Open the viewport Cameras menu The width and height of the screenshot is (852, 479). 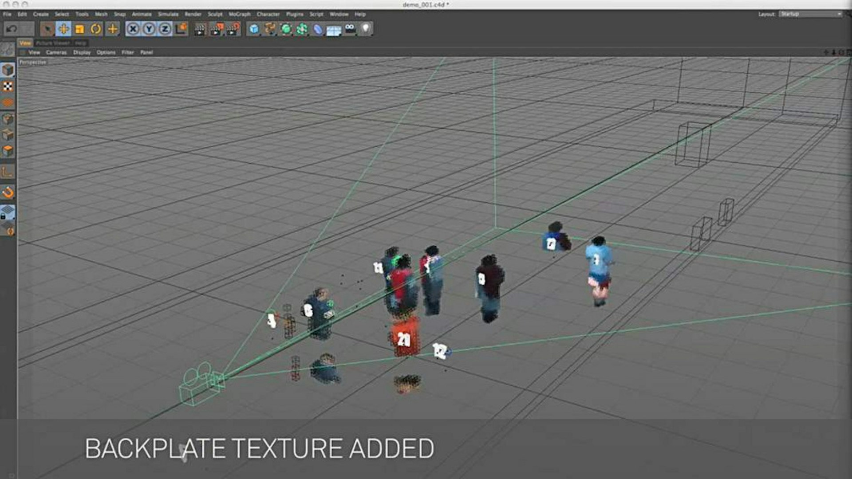tap(56, 52)
